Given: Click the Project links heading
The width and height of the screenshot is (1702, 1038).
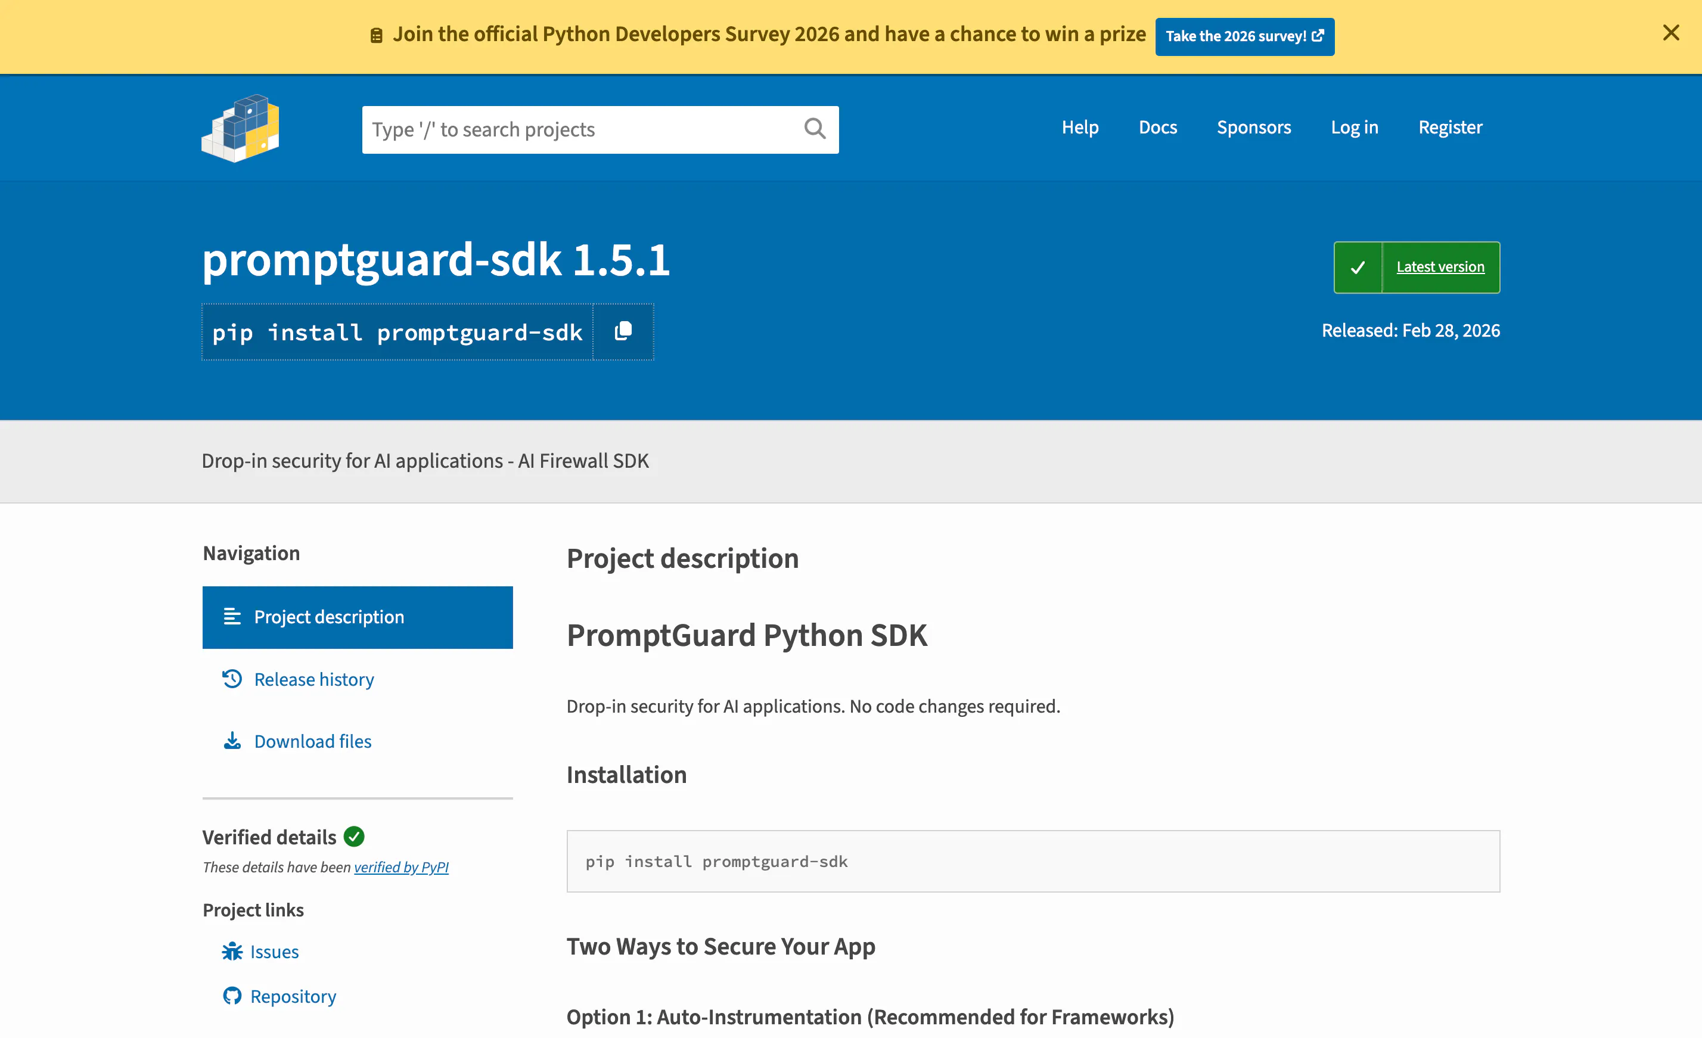Looking at the screenshot, I should coord(253,910).
